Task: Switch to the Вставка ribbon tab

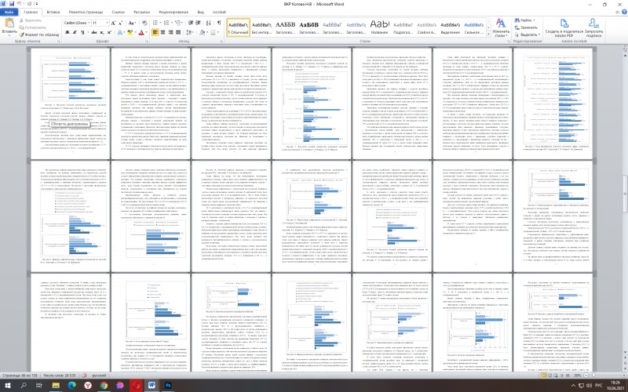Action: (x=53, y=13)
